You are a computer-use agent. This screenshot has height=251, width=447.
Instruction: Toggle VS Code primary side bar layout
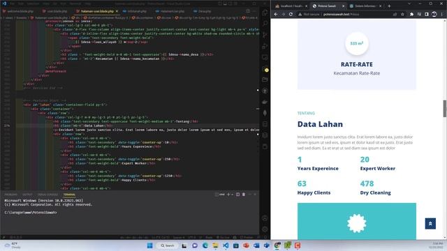[220, 3]
